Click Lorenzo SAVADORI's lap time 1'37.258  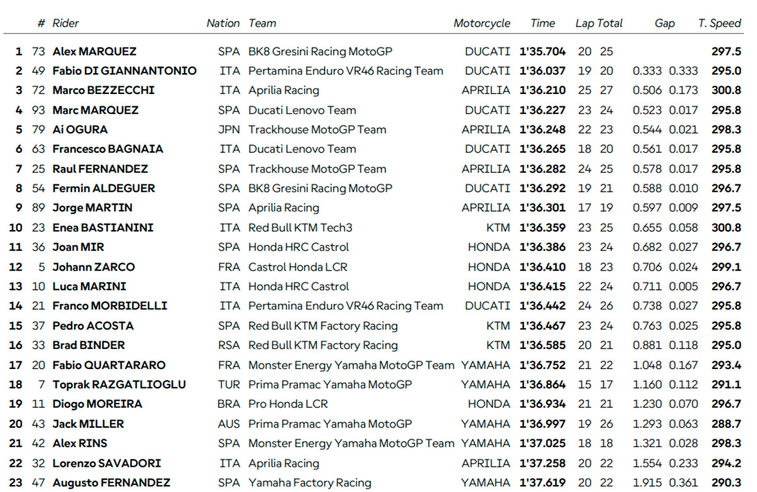pos(543,464)
